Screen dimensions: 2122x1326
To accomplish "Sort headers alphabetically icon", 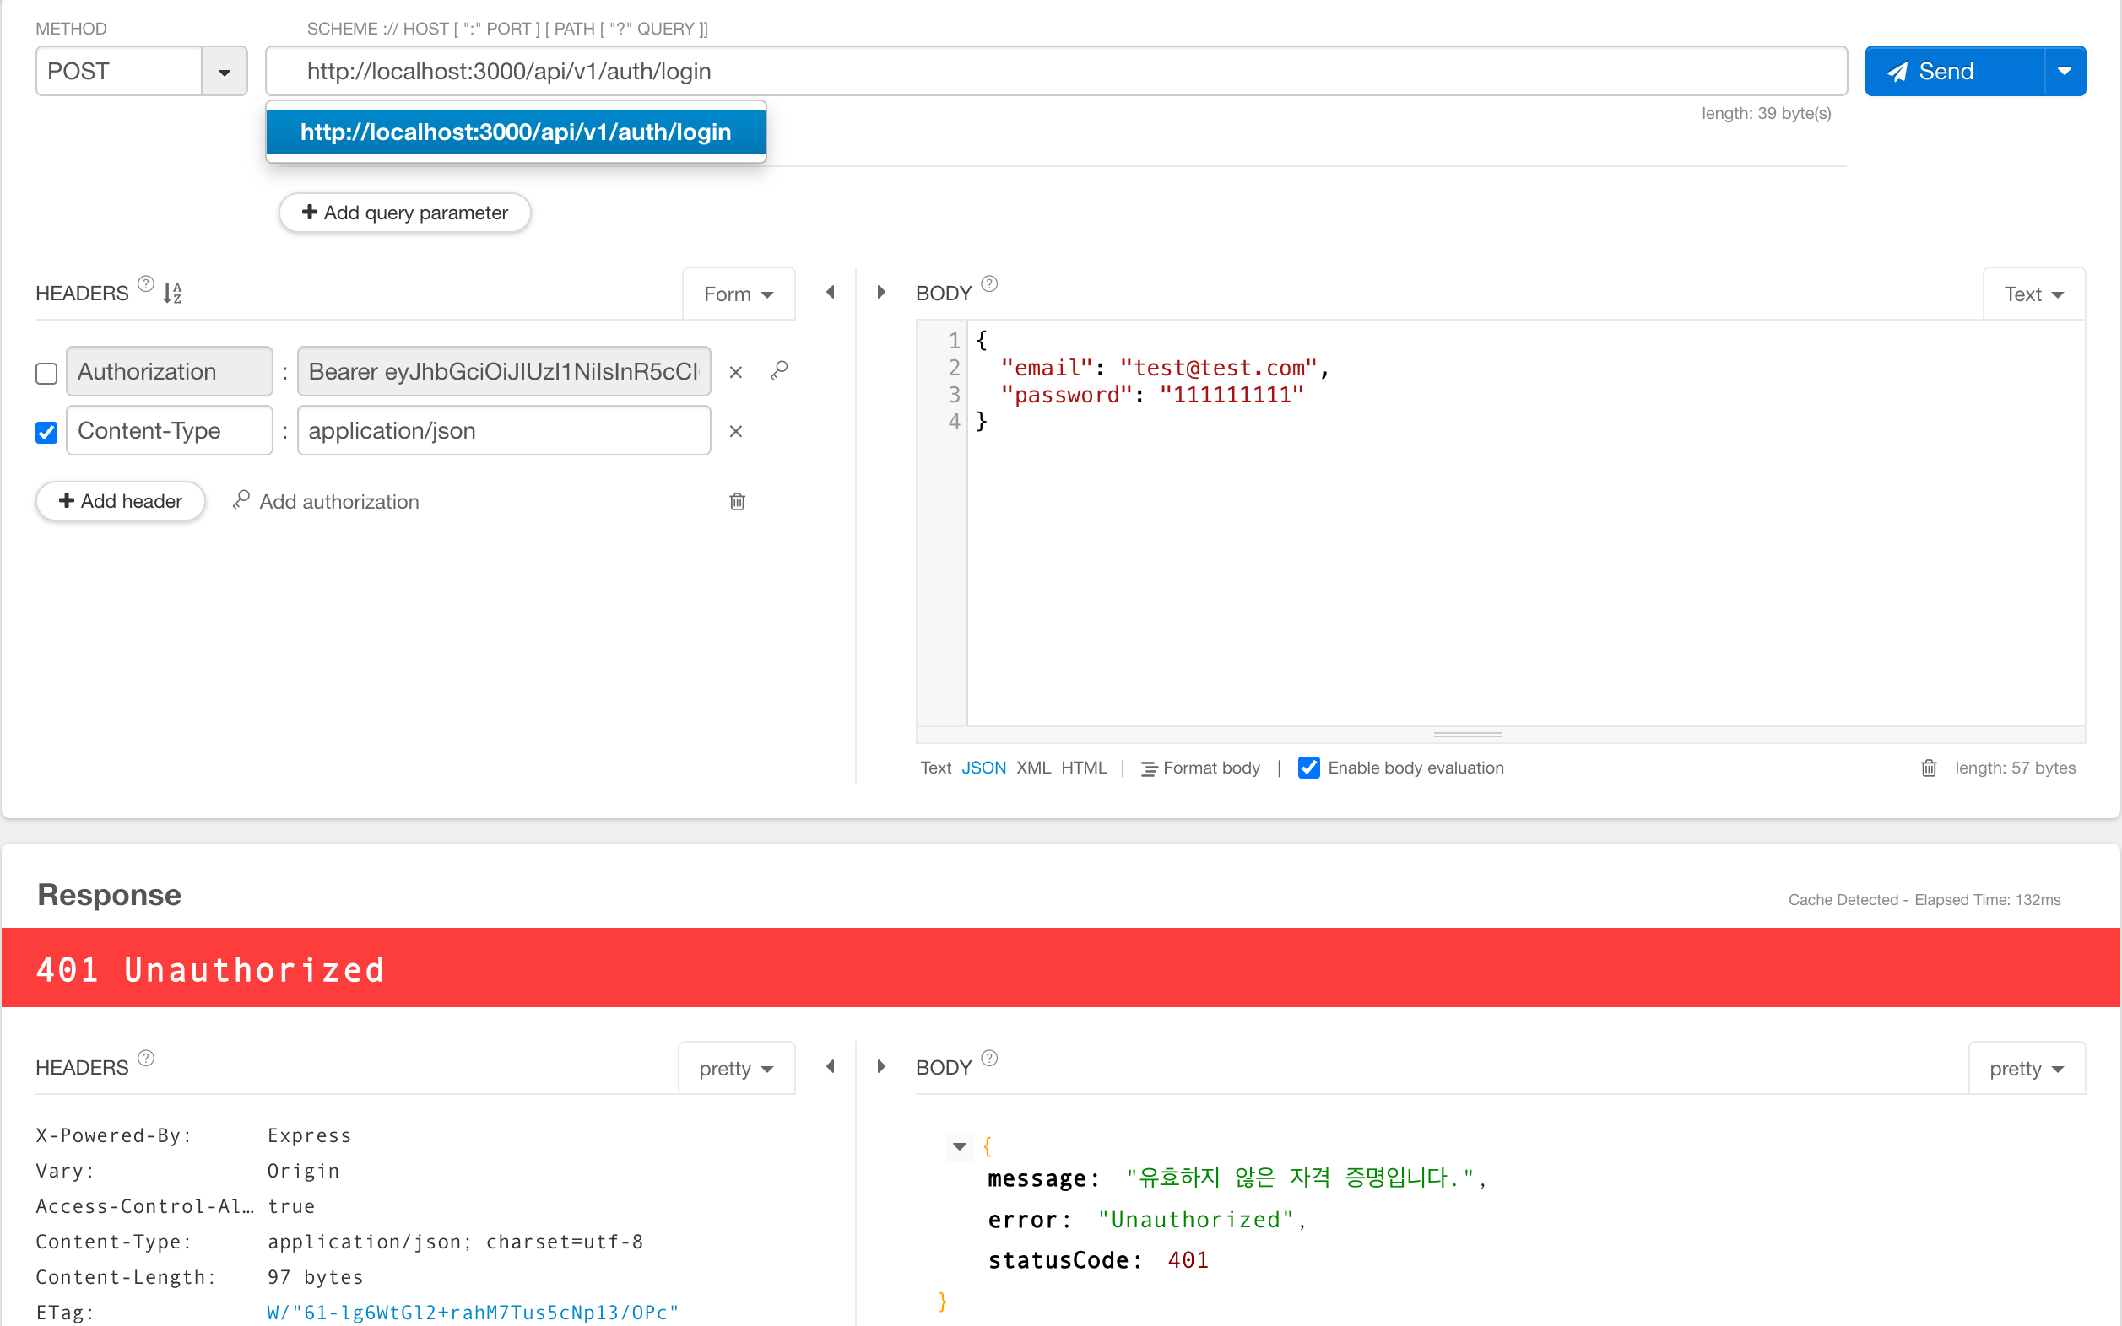I will (x=172, y=293).
